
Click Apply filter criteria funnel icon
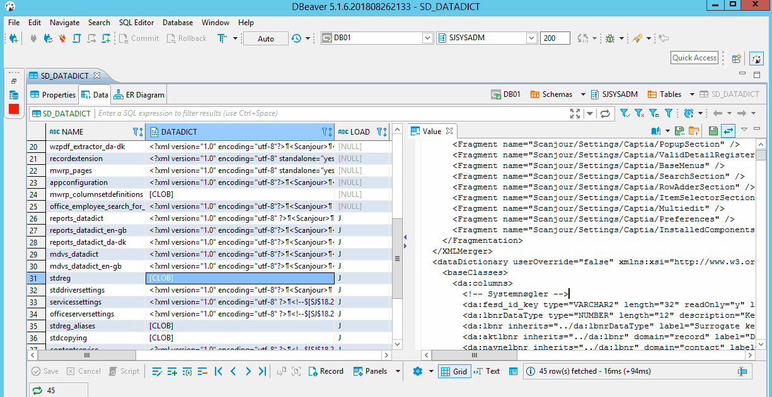pos(624,113)
